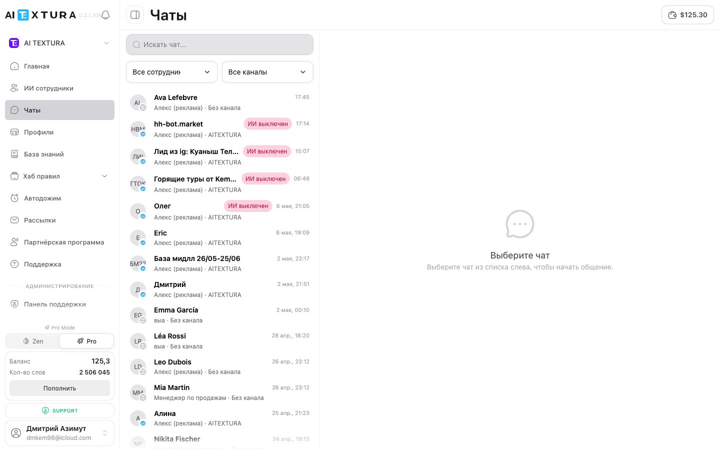Click ИИ выключен badge on hh-bot.market
720x450 pixels.
click(x=267, y=124)
